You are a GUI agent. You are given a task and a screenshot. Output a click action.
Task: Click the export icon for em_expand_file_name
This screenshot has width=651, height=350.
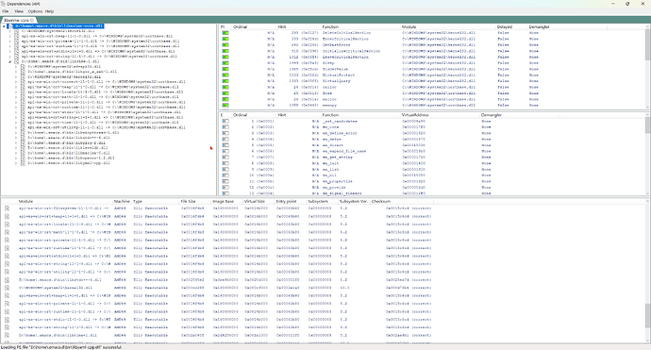point(225,151)
